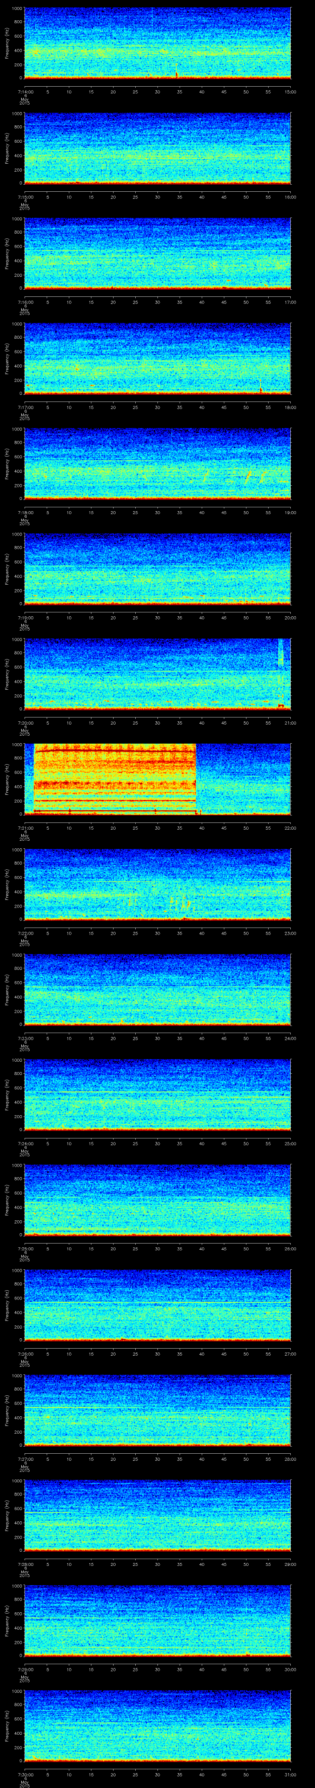The image size is (315, 1788).
Task: Choose the spectrogram panel starting at 7:18:00
Action: click(158, 464)
